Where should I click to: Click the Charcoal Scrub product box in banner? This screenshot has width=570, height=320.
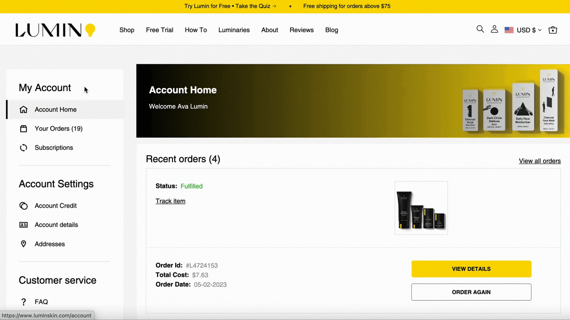[470, 110]
